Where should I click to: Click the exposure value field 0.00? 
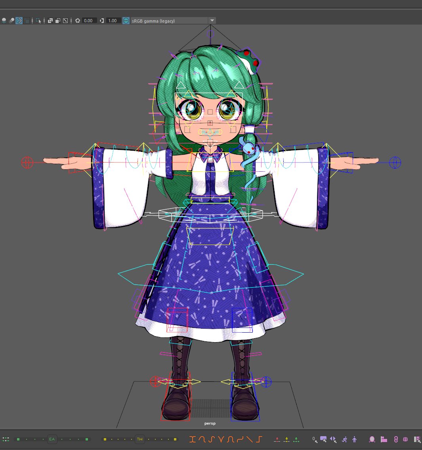point(89,21)
